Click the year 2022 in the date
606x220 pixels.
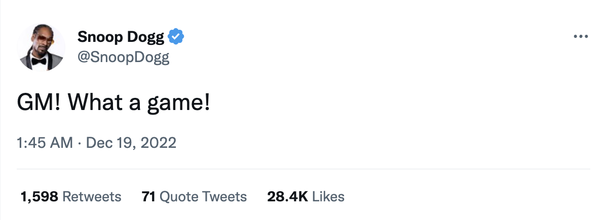(x=159, y=143)
